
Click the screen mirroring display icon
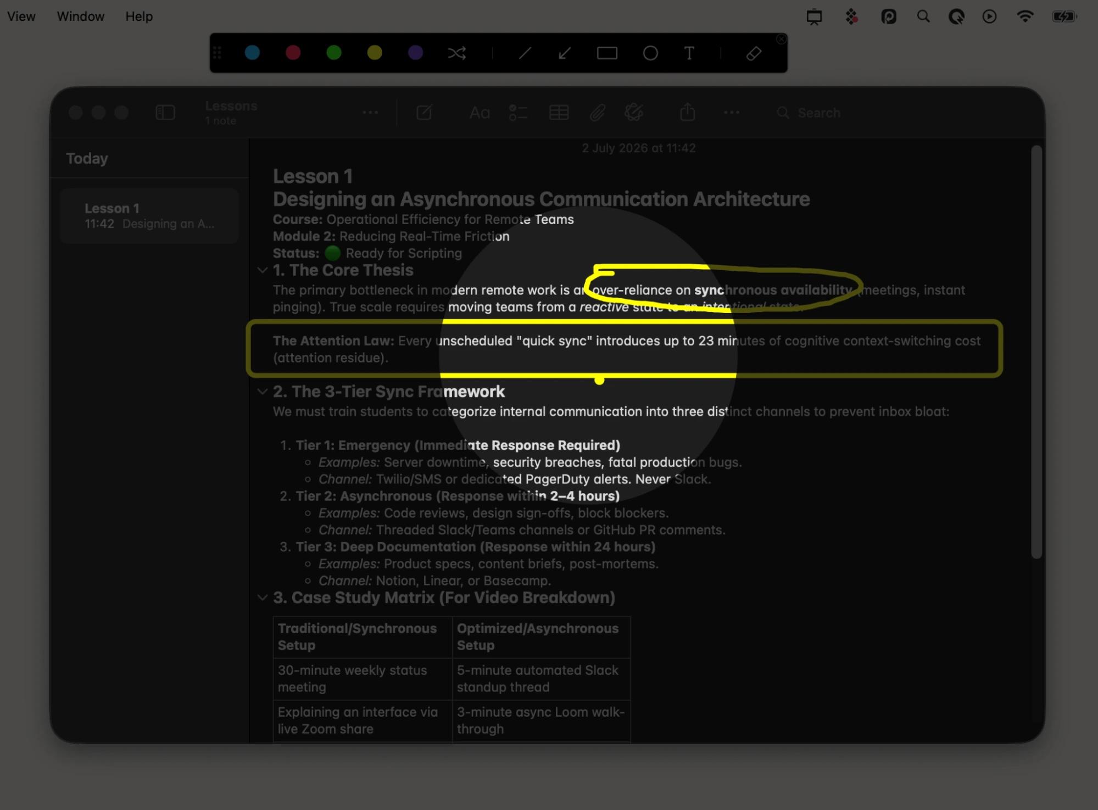[x=814, y=17]
